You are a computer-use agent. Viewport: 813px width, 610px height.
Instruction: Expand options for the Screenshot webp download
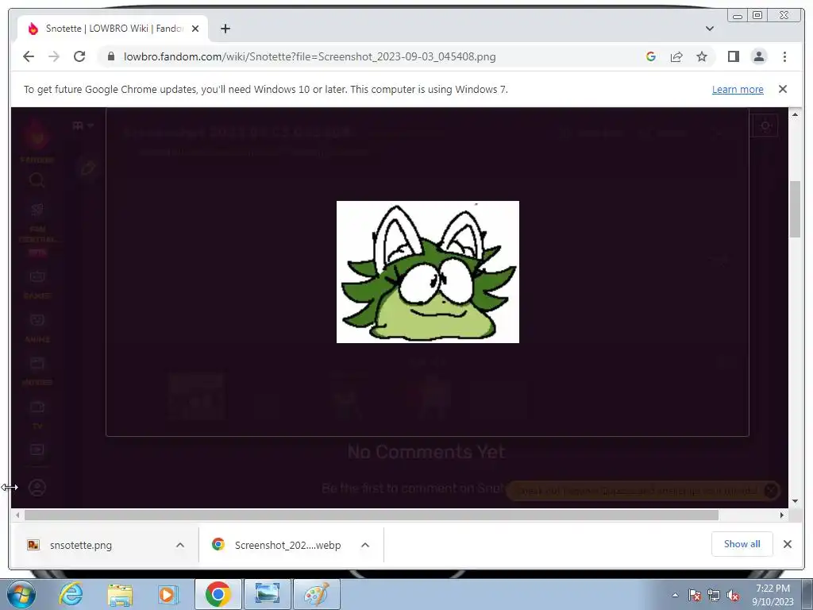coord(365,545)
